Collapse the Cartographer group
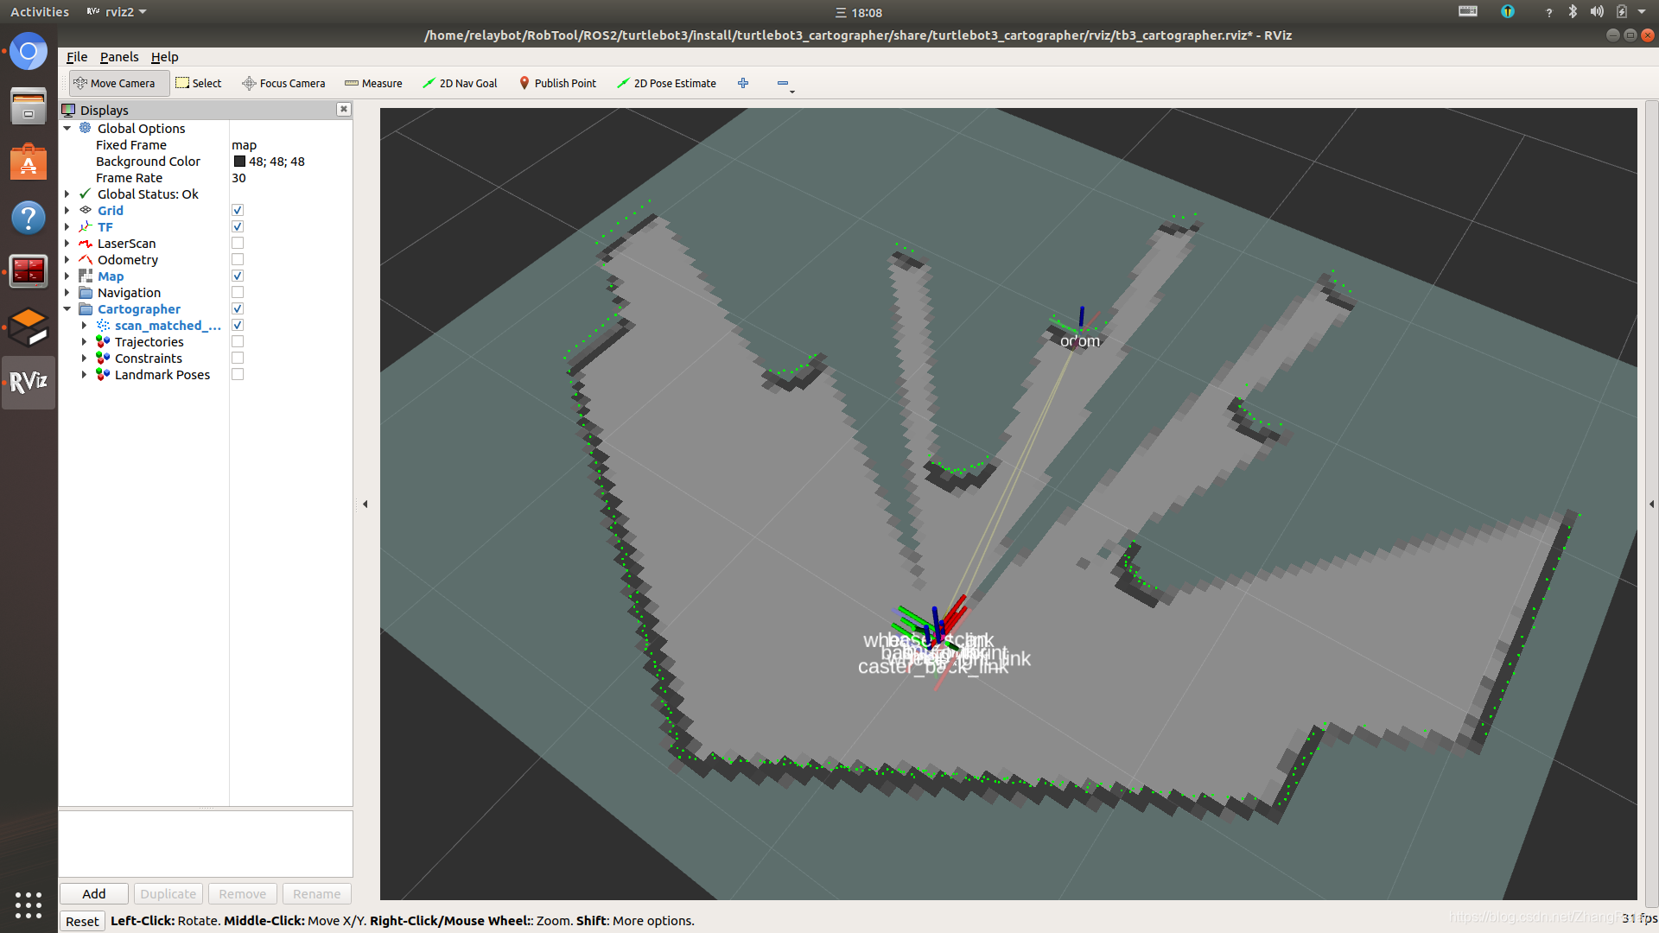This screenshot has height=933, width=1659. [67, 309]
